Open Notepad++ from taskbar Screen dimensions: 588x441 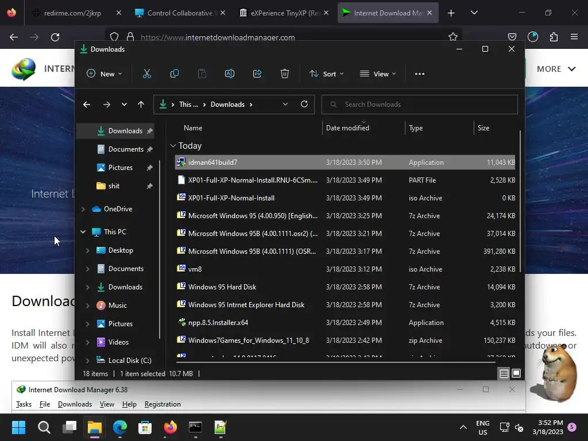(x=220, y=427)
